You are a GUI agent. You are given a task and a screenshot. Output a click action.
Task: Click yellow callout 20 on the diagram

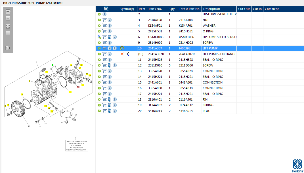click(x=52, y=111)
